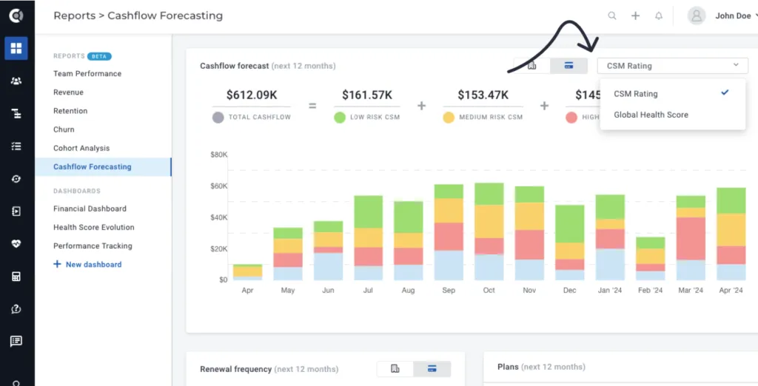Open the dashboard grid icon in sidebar
The image size is (758, 386).
click(16, 48)
